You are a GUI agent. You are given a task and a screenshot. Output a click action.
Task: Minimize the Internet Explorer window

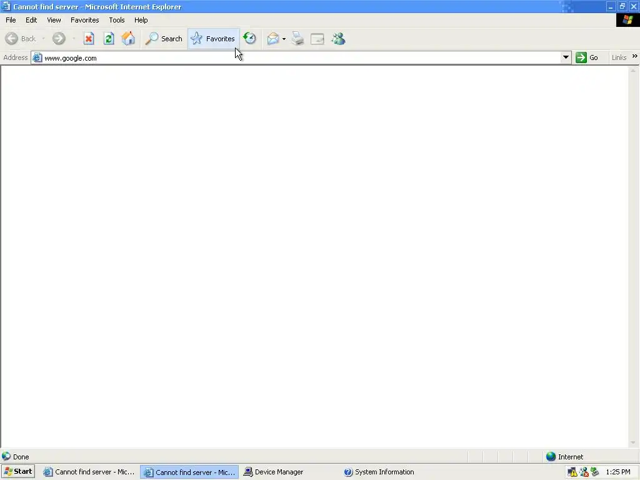[611, 6]
